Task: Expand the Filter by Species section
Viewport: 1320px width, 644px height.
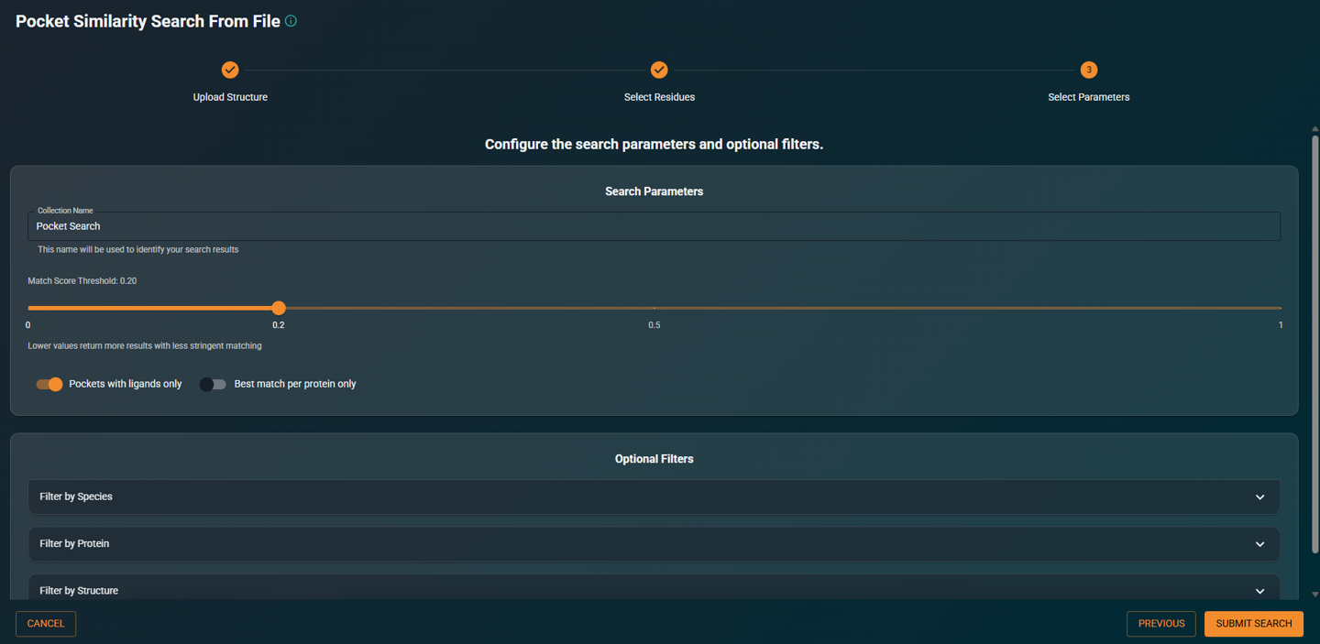Action: [x=654, y=497]
